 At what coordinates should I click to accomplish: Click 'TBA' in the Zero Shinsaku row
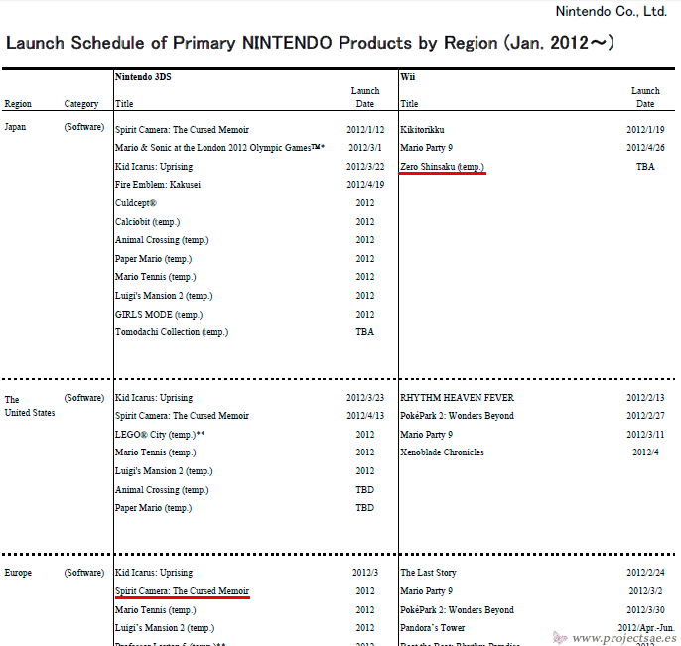(x=645, y=167)
